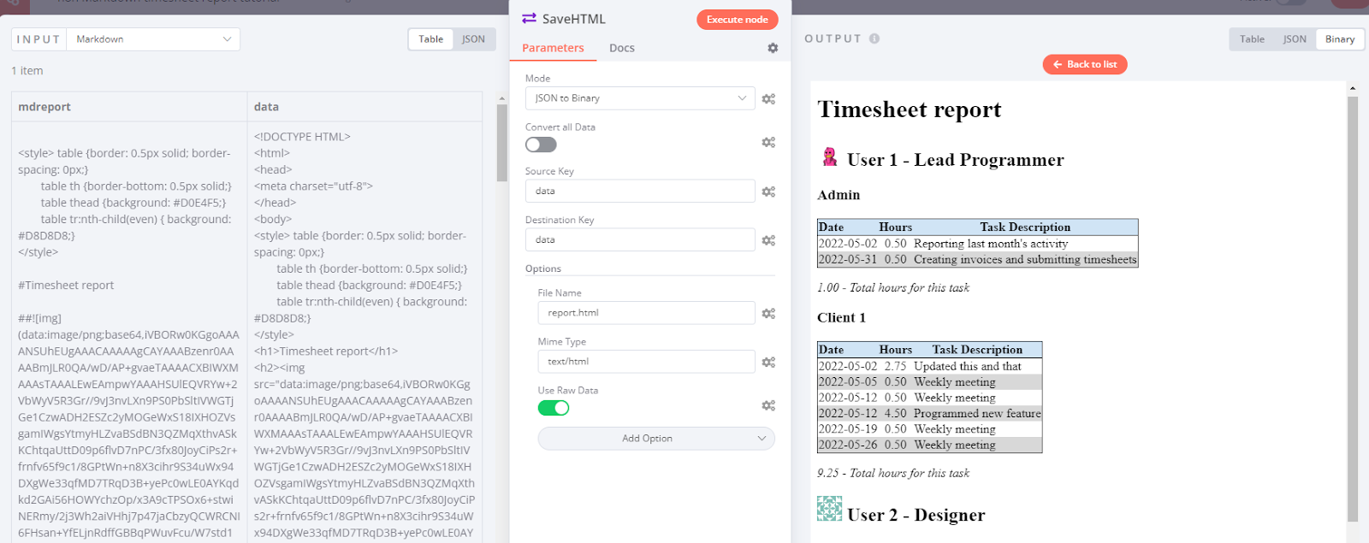Click the 2022-05-05 Weekly meeting row
Image resolution: width=1369 pixels, height=543 pixels.
929,381
